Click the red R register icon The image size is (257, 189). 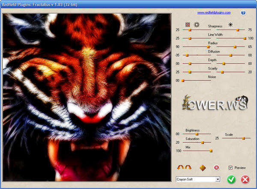(216, 167)
